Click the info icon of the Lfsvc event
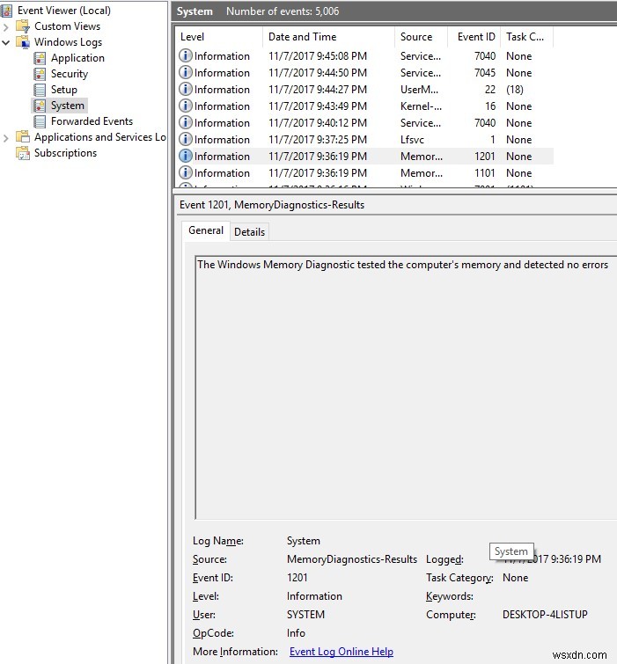Screen dimensions: 617x664 pyautogui.click(x=185, y=139)
